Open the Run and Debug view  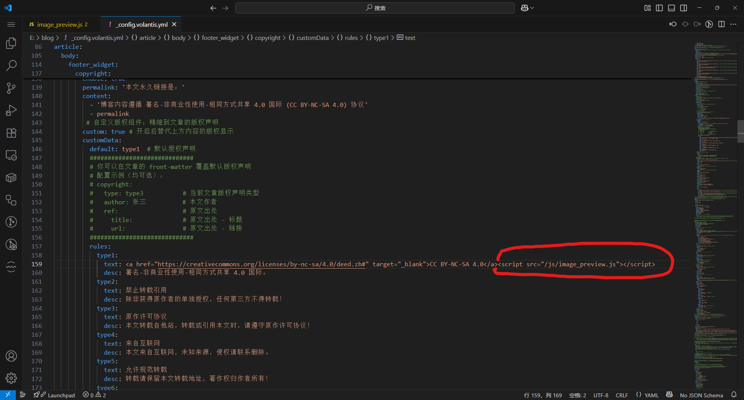click(11, 110)
